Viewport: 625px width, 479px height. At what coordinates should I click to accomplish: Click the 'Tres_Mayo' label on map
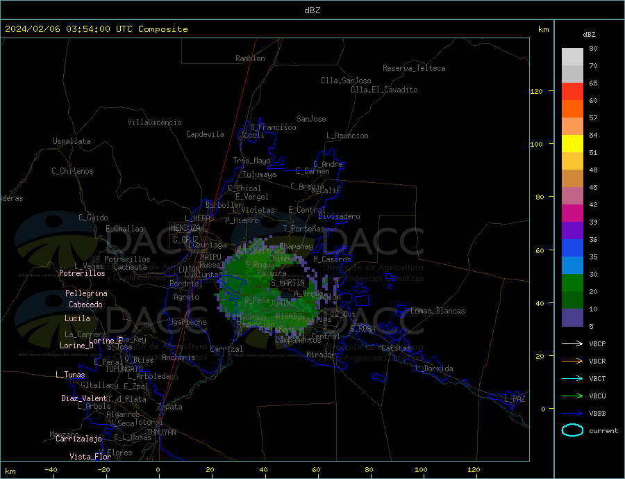(251, 161)
